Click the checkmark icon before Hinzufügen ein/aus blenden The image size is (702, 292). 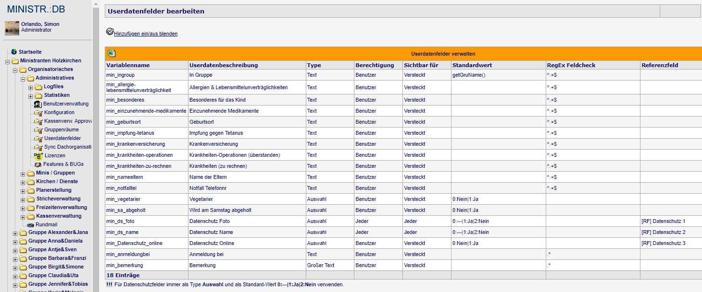pos(110,32)
